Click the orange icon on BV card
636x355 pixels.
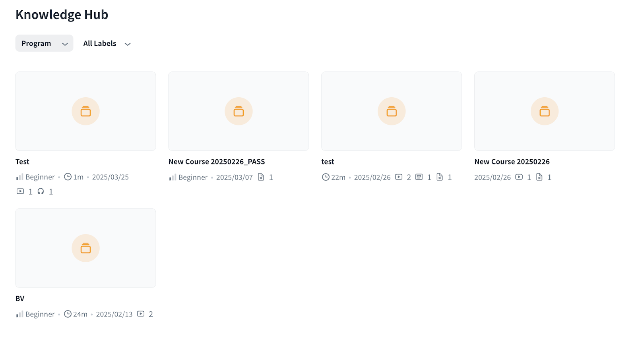click(x=85, y=248)
